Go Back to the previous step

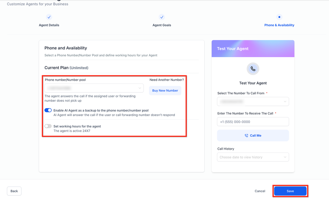[14, 191]
